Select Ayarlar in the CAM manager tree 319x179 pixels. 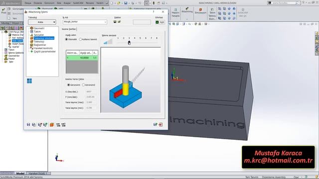tap(15, 47)
